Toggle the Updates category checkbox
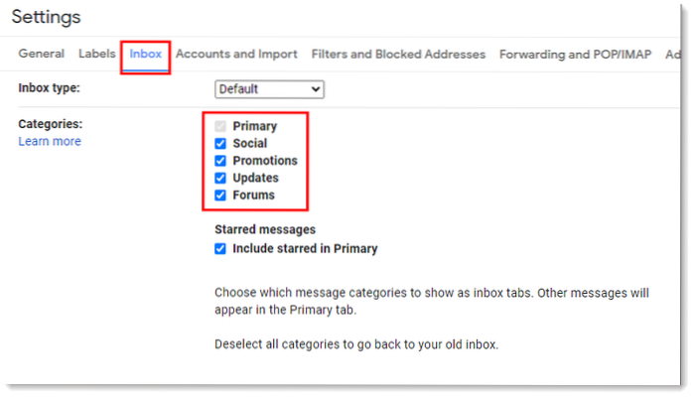692x397 pixels. (220, 178)
